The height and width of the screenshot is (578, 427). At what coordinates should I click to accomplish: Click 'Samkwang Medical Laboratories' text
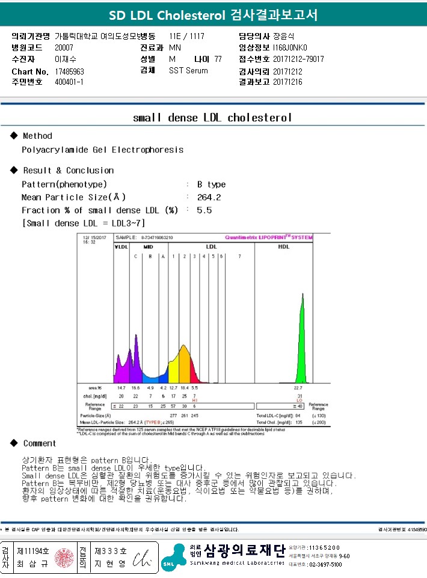(x=237, y=563)
